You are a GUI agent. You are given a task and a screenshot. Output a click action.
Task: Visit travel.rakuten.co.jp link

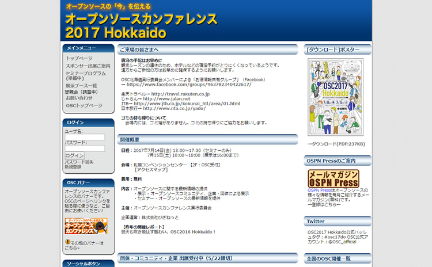coord(180,94)
